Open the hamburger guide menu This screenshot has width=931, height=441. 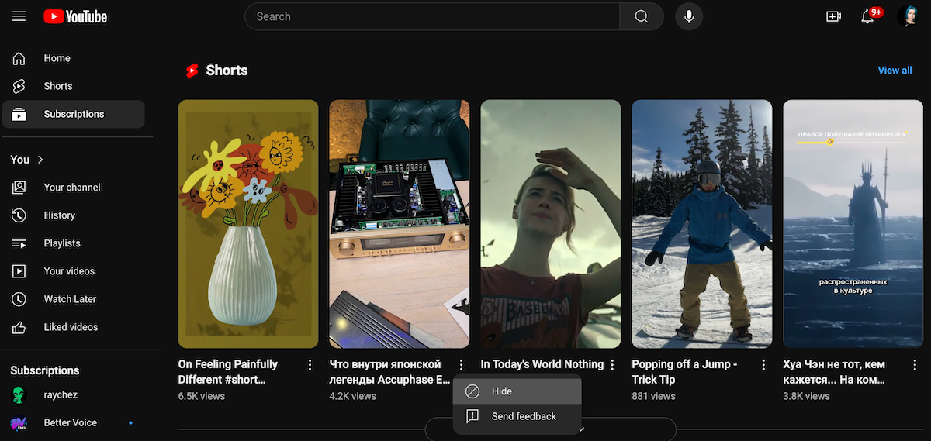click(x=19, y=16)
